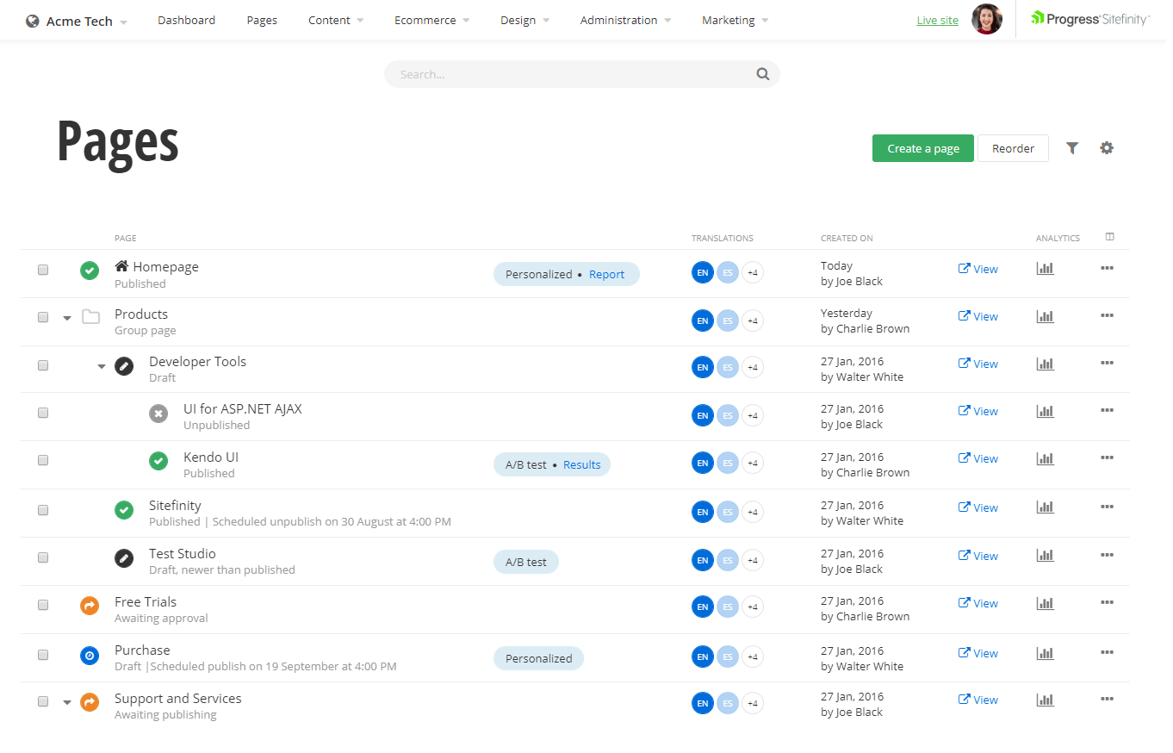Collapse the Developer Tools subtree
This screenshot has height=753, width=1173.
102,367
